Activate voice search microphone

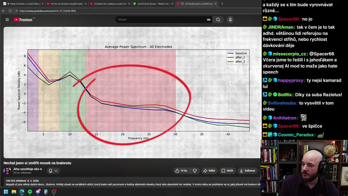[x=230, y=20]
